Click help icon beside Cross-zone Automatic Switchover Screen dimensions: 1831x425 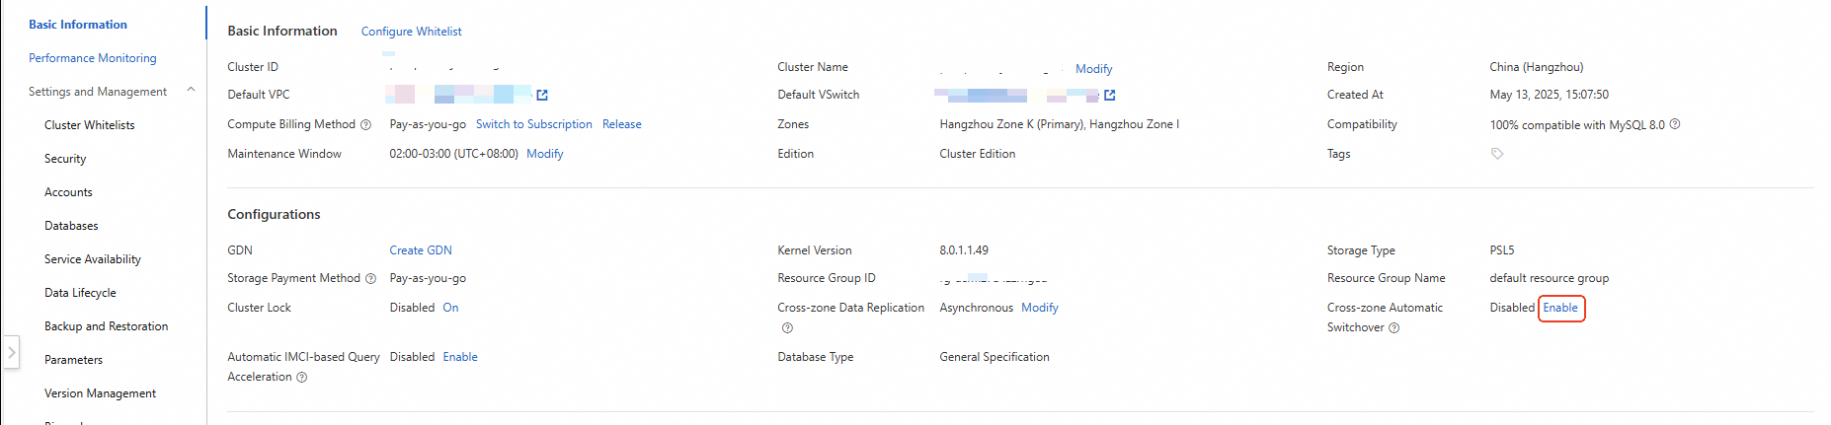[1394, 328]
